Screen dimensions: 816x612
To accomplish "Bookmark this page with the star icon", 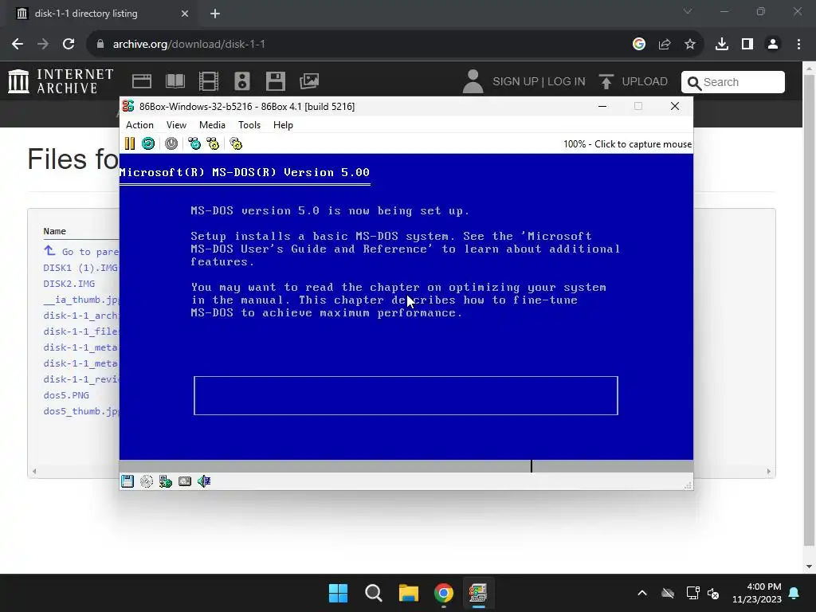I will 690,45.
